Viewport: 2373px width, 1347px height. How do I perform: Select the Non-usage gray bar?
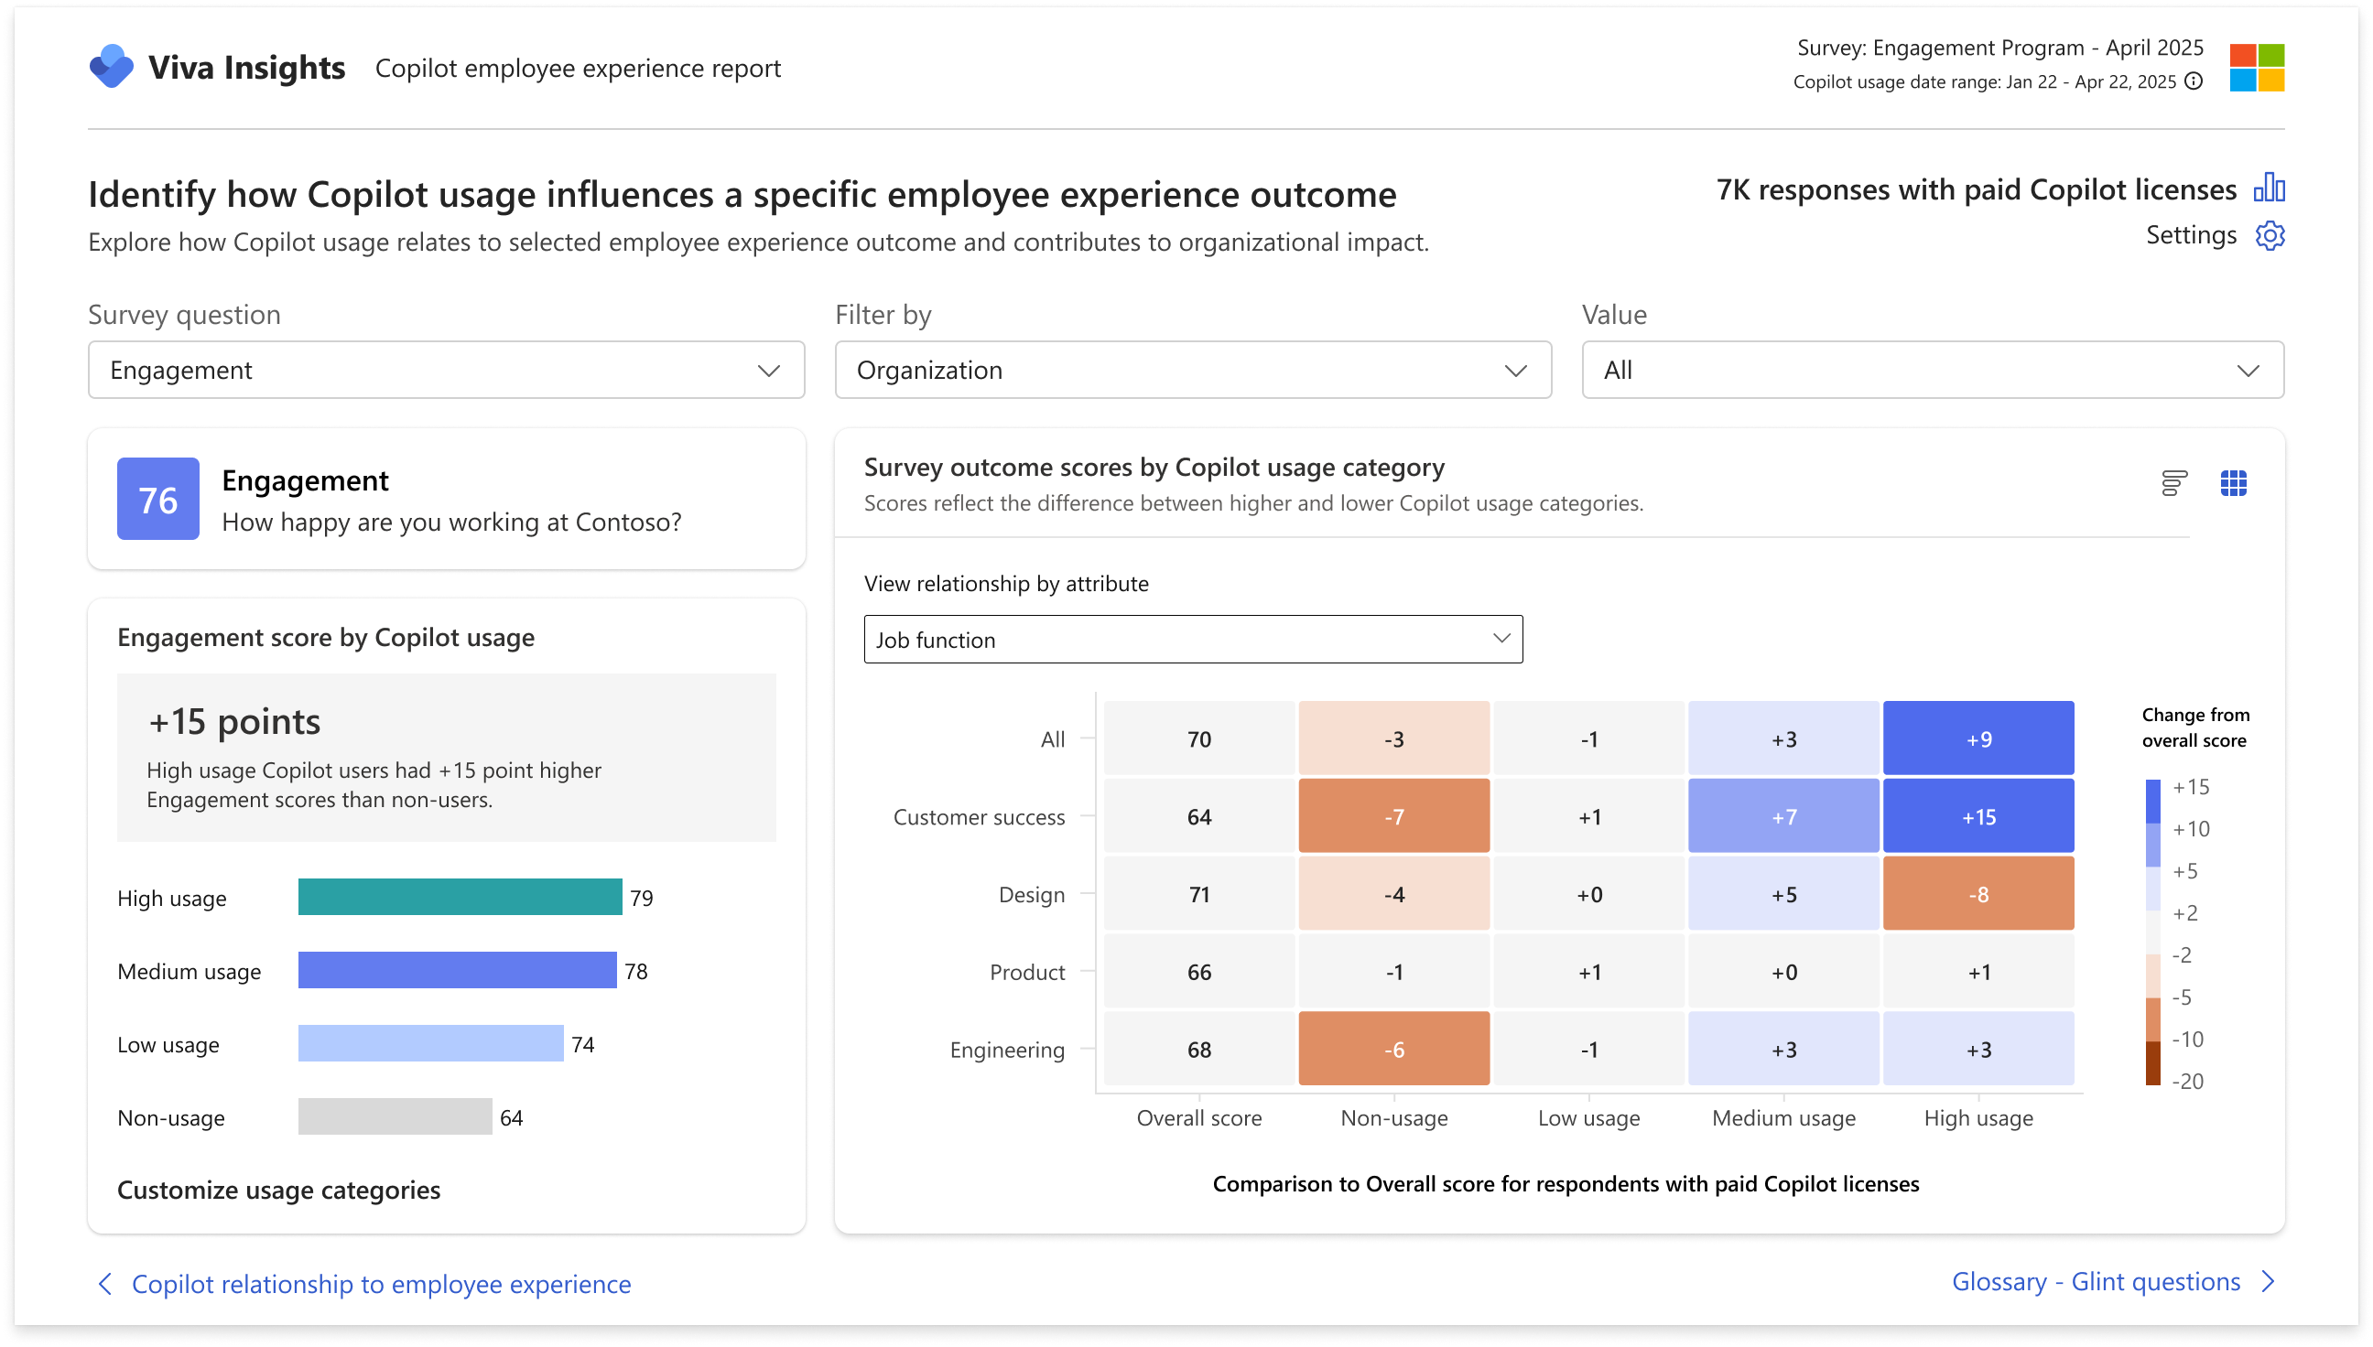click(395, 1116)
